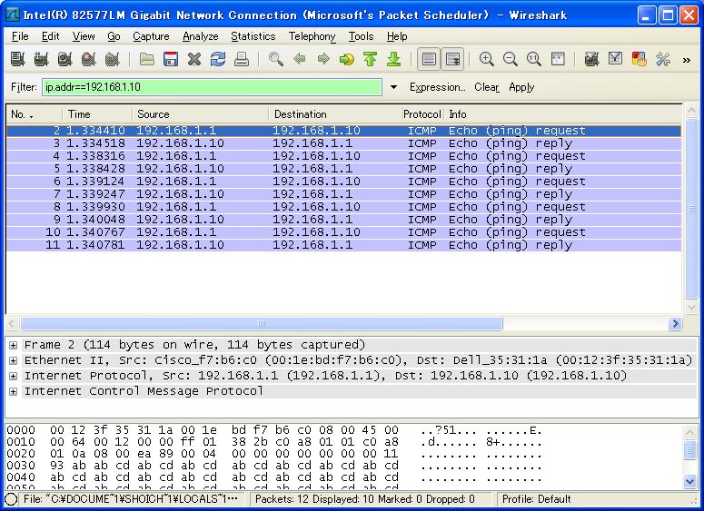This screenshot has height=511, width=704.
Task: Open the File menu
Action: (20, 36)
